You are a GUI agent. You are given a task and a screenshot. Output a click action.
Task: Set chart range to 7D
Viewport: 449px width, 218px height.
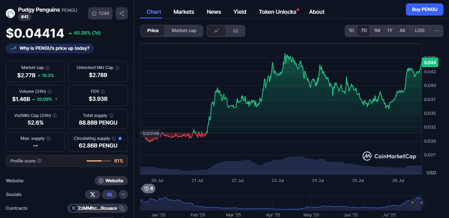click(x=364, y=31)
